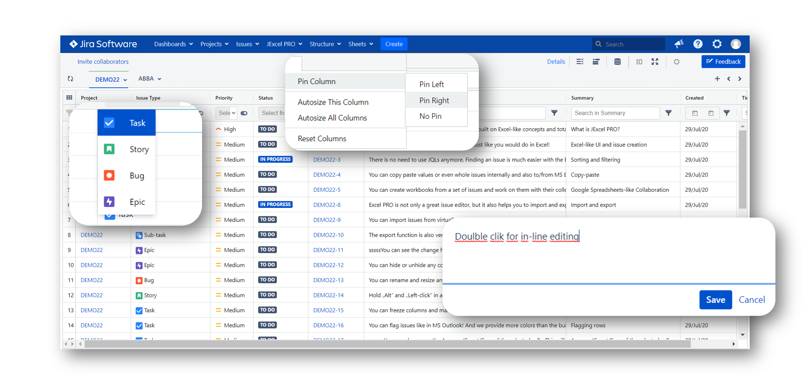Open the user profile avatar
Image resolution: width=810 pixels, height=385 pixels.
[736, 44]
